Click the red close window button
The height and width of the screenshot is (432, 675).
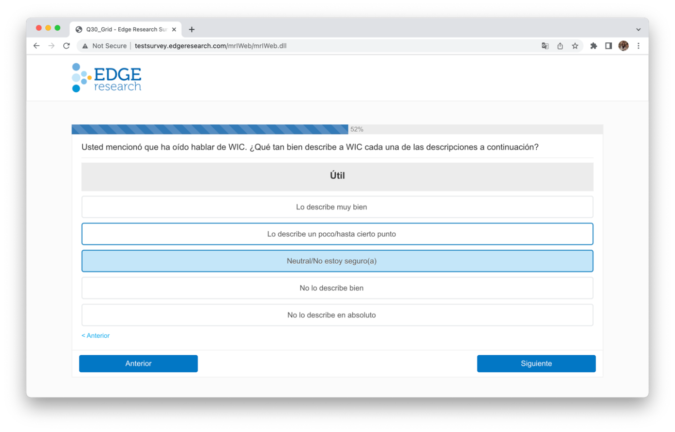[39, 28]
